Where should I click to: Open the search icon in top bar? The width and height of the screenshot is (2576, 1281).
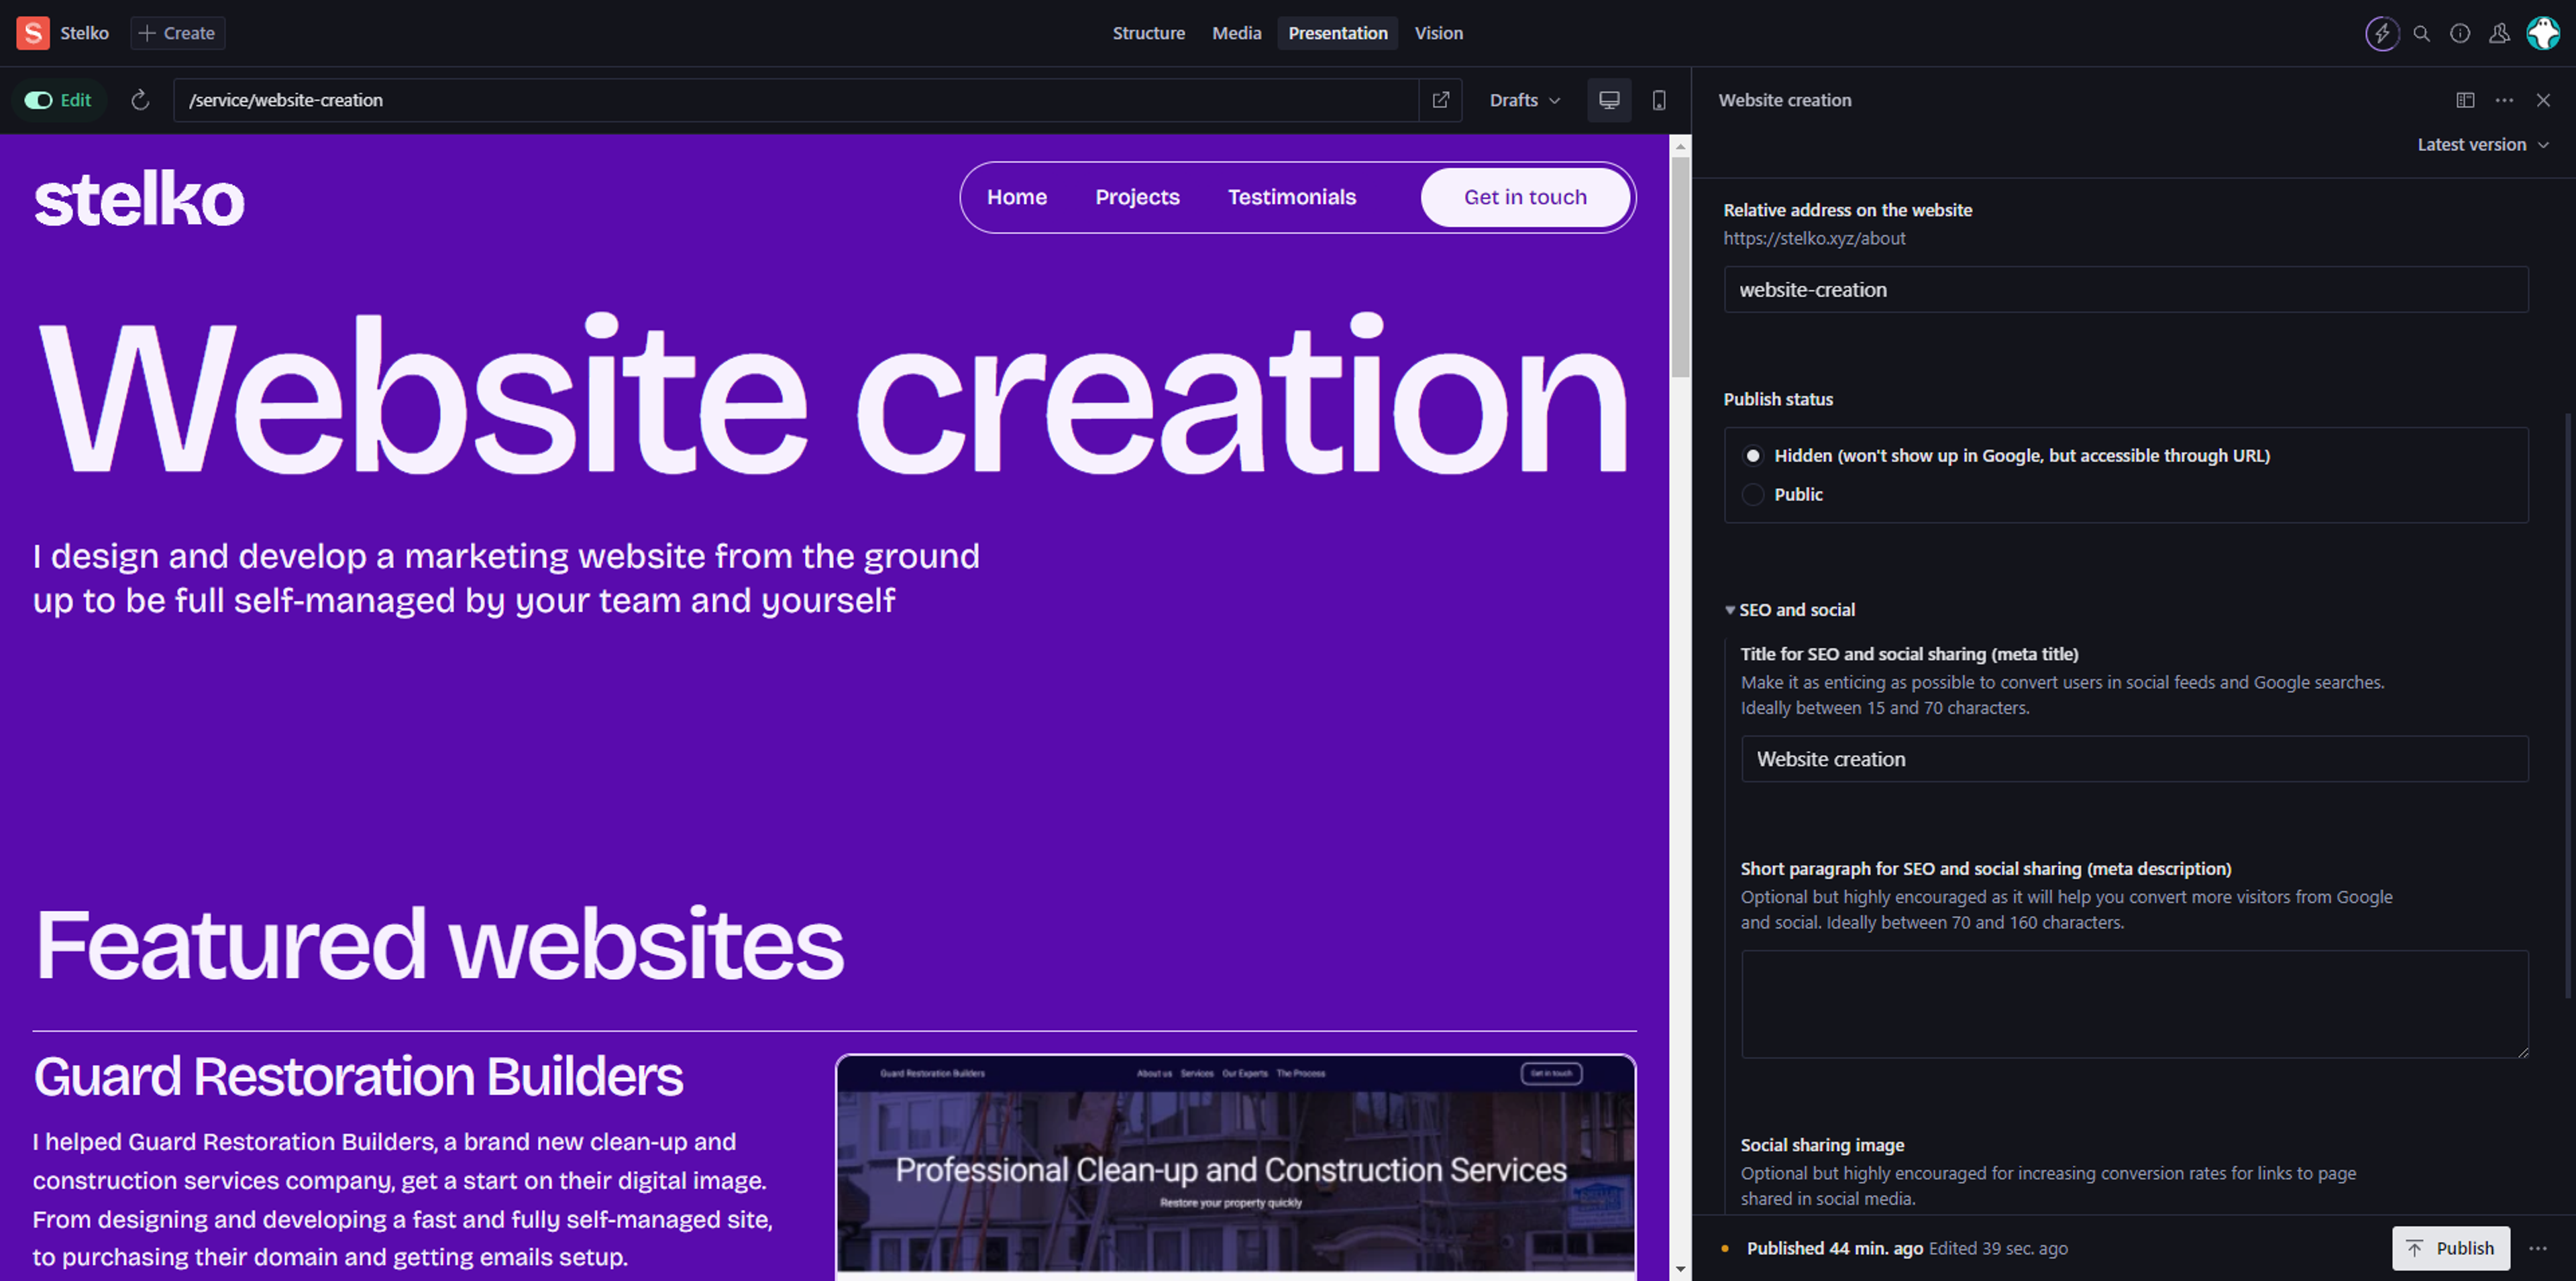2421,33
